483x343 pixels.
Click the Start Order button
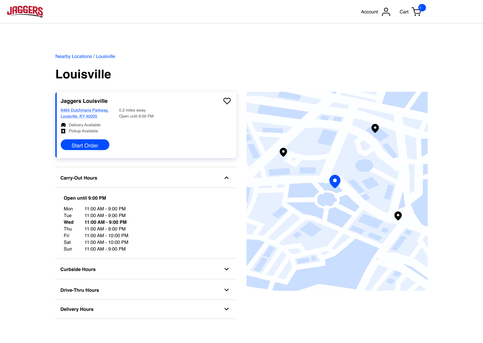(x=85, y=145)
